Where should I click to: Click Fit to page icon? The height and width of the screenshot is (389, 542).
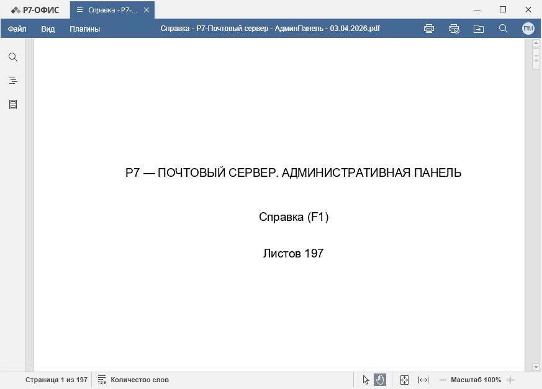(x=404, y=380)
